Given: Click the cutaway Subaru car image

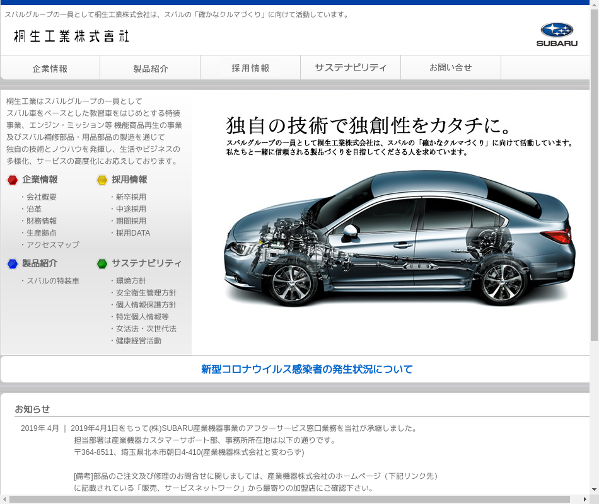Looking at the screenshot, I should pyautogui.click(x=399, y=238).
